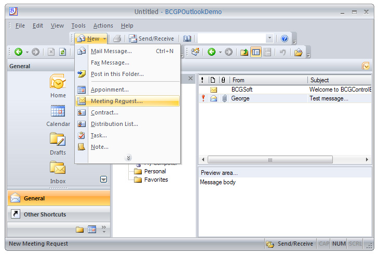Click the blue help question mark icon
Image resolution: width=378 pixels, height=255 pixels.
(285, 39)
